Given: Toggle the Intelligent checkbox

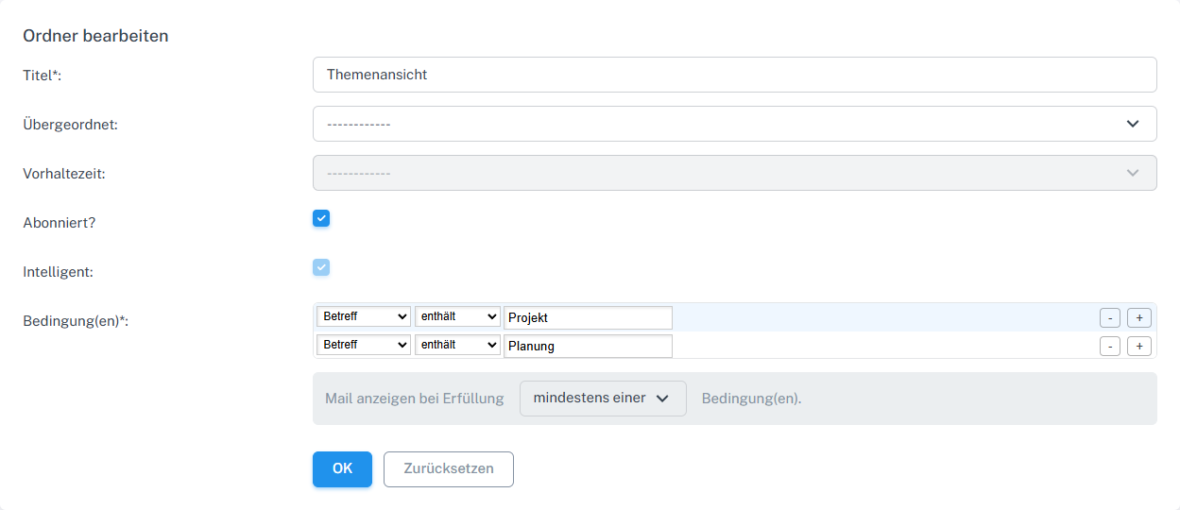Looking at the screenshot, I should coord(321,268).
